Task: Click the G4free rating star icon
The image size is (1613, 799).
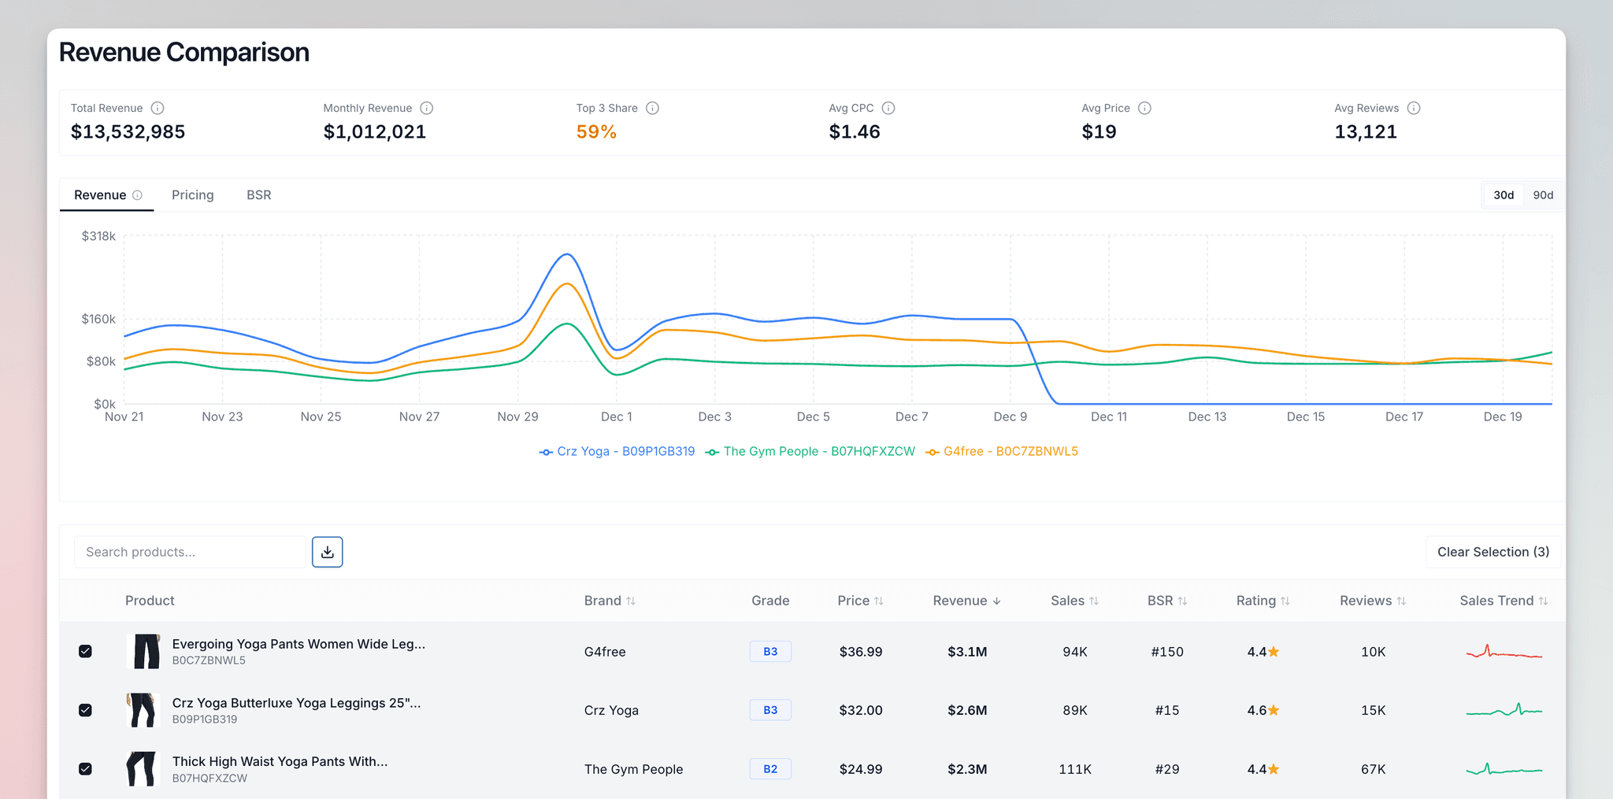Action: coord(1274,652)
